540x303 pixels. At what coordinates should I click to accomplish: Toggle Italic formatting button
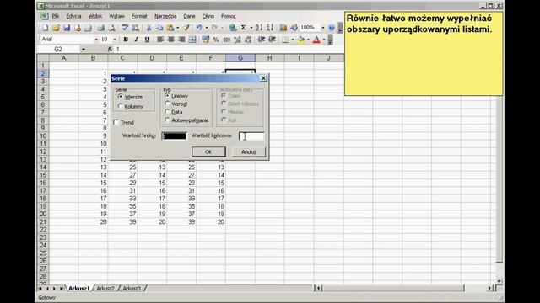tap(137, 40)
